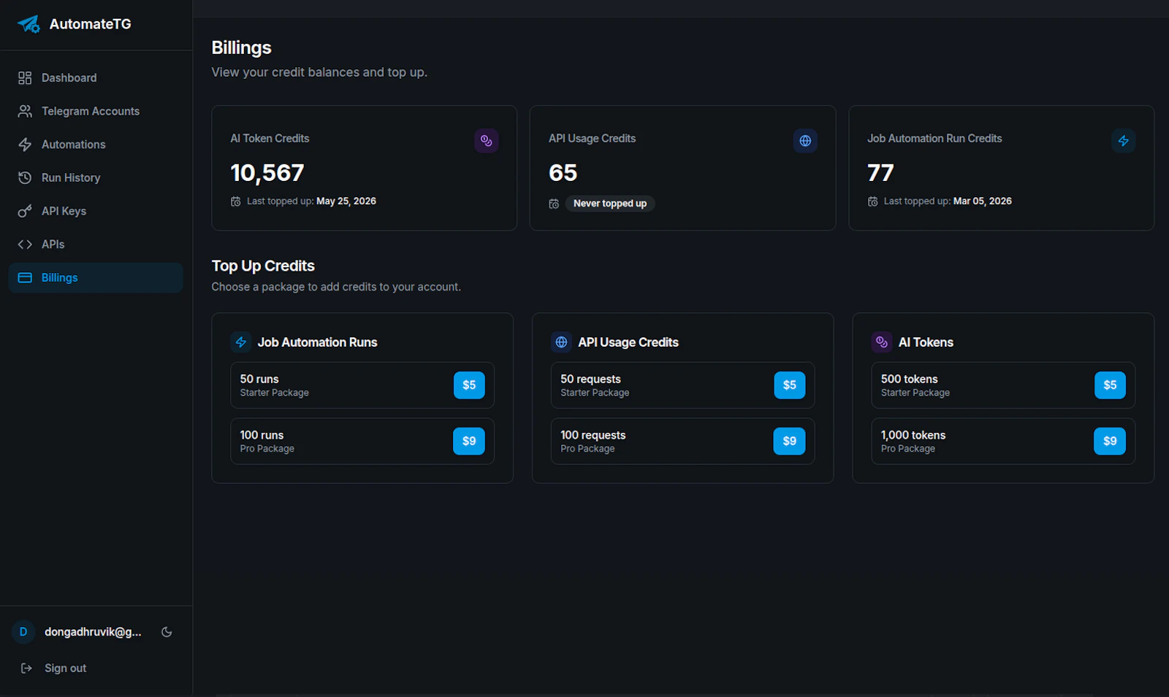Purchase 100 requests for $9
1169x697 pixels.
point(790,441)
